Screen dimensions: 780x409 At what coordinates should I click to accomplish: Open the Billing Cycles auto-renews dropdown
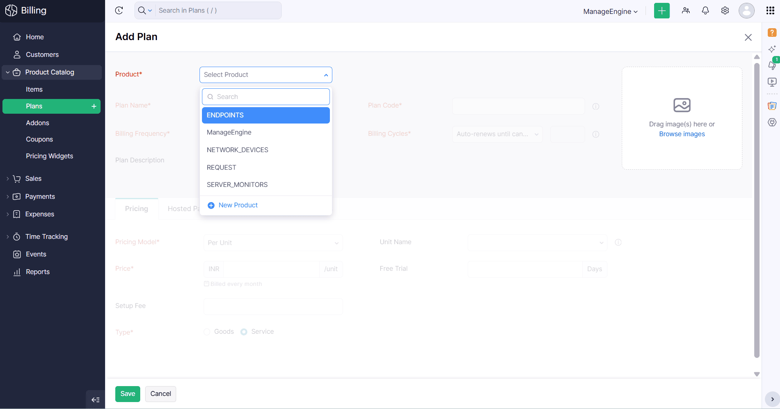498,134
